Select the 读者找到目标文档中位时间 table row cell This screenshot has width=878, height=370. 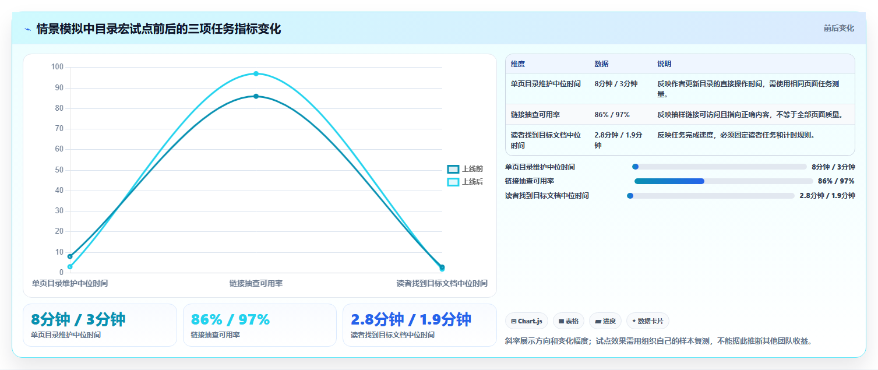pos(546,140)
